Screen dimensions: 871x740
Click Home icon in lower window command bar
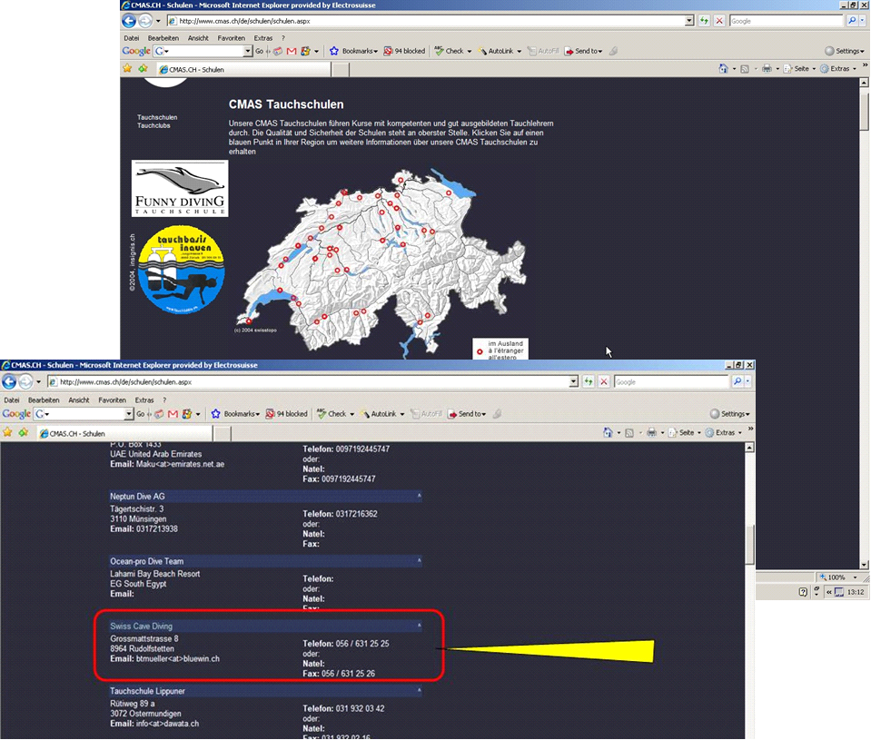pos(608,432)
